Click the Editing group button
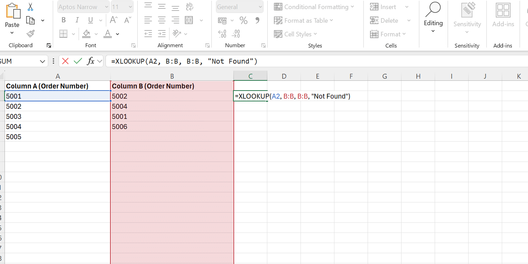Screen dimensions: 528x264 click(x=433, y=17)
